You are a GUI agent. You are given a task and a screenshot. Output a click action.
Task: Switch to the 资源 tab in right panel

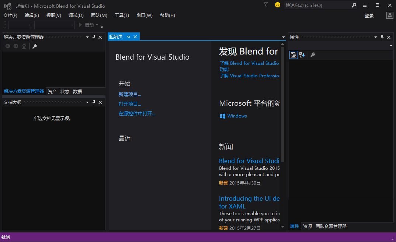pos(308,227)
